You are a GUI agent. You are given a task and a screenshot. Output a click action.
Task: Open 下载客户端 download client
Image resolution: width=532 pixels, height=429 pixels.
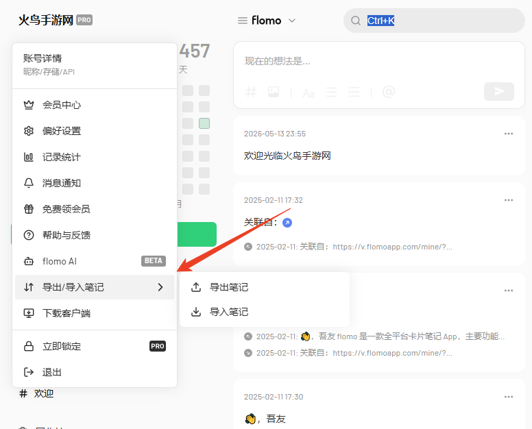pos(95,313)
